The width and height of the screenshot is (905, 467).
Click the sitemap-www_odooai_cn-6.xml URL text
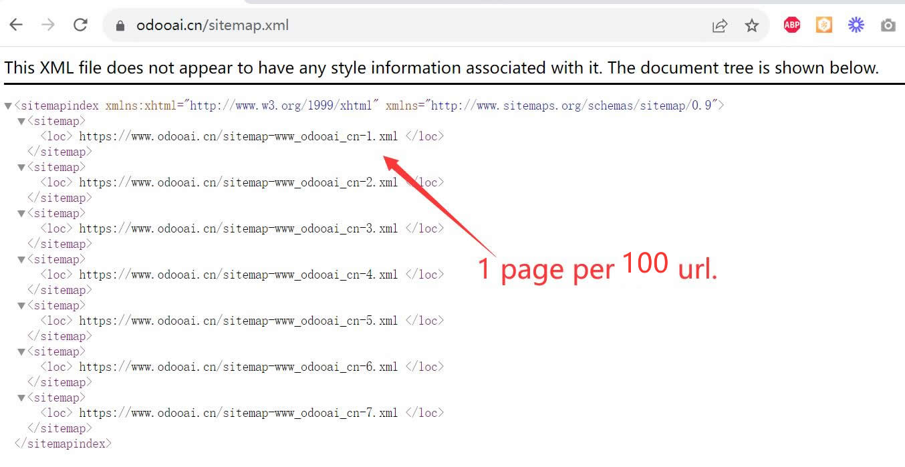point(238,367)
